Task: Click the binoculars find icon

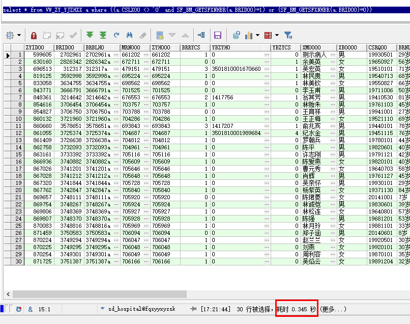Action: point(129,35)
